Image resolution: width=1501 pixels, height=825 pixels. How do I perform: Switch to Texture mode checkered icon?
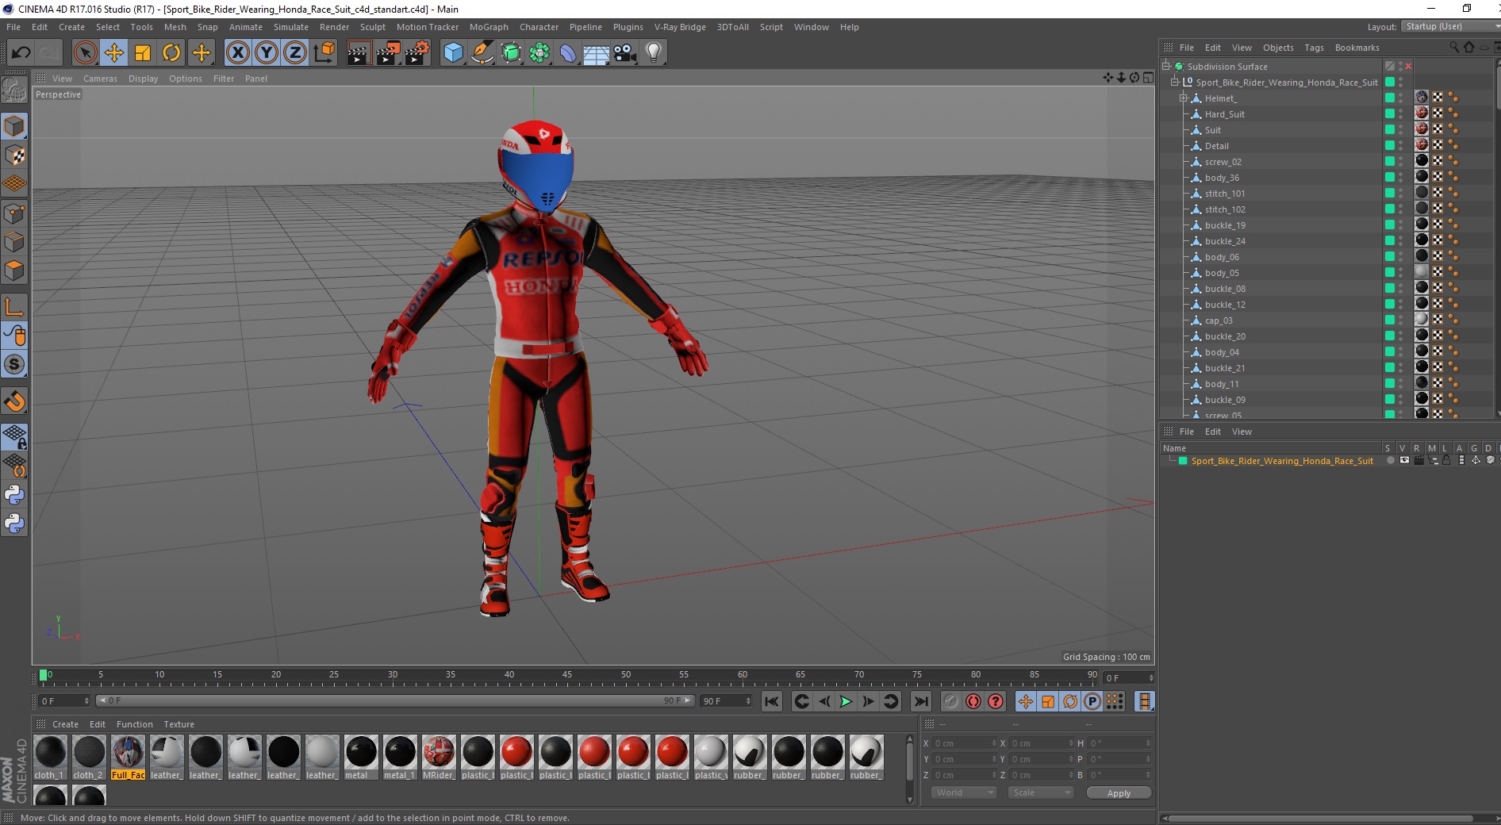(x=14, y=155)
